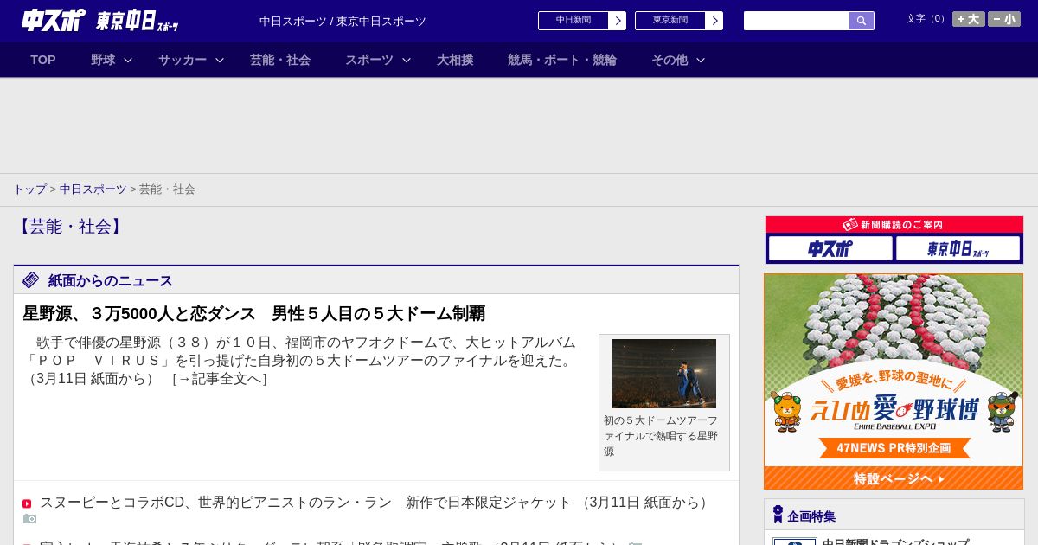
Task: Decrease text size with －小 button
Action: pyautogui.click(x=1004, y=19)
